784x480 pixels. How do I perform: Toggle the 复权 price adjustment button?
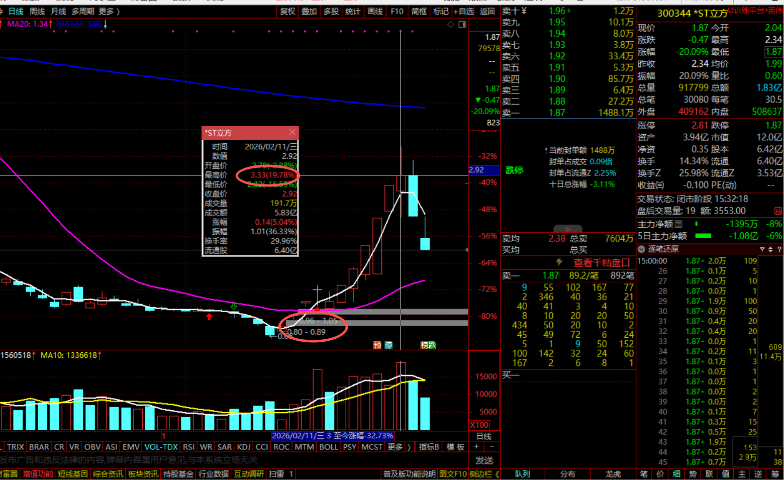pyautogui.click(x=287, y=11)
